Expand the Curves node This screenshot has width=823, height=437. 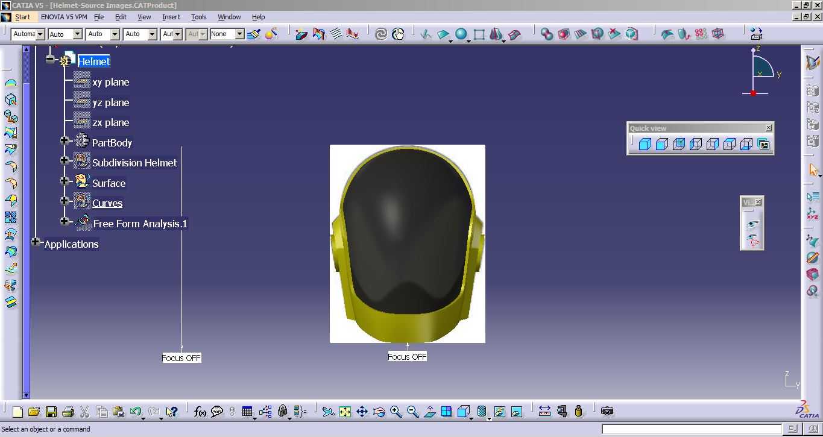[x=65, y=200]
